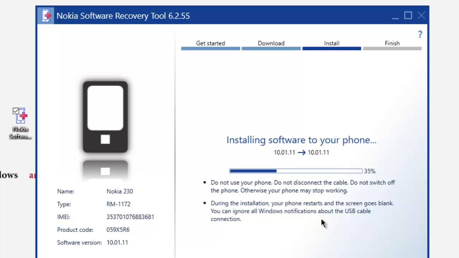459x258 pixels.
Task: Click the 'Do not use your phone' warning
Action: (303, 186)
